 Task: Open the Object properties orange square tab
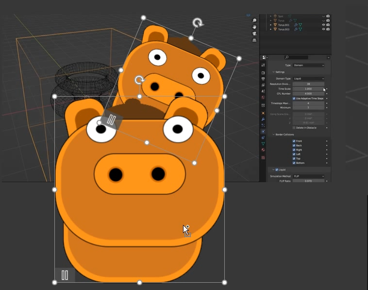coord(263,113)
